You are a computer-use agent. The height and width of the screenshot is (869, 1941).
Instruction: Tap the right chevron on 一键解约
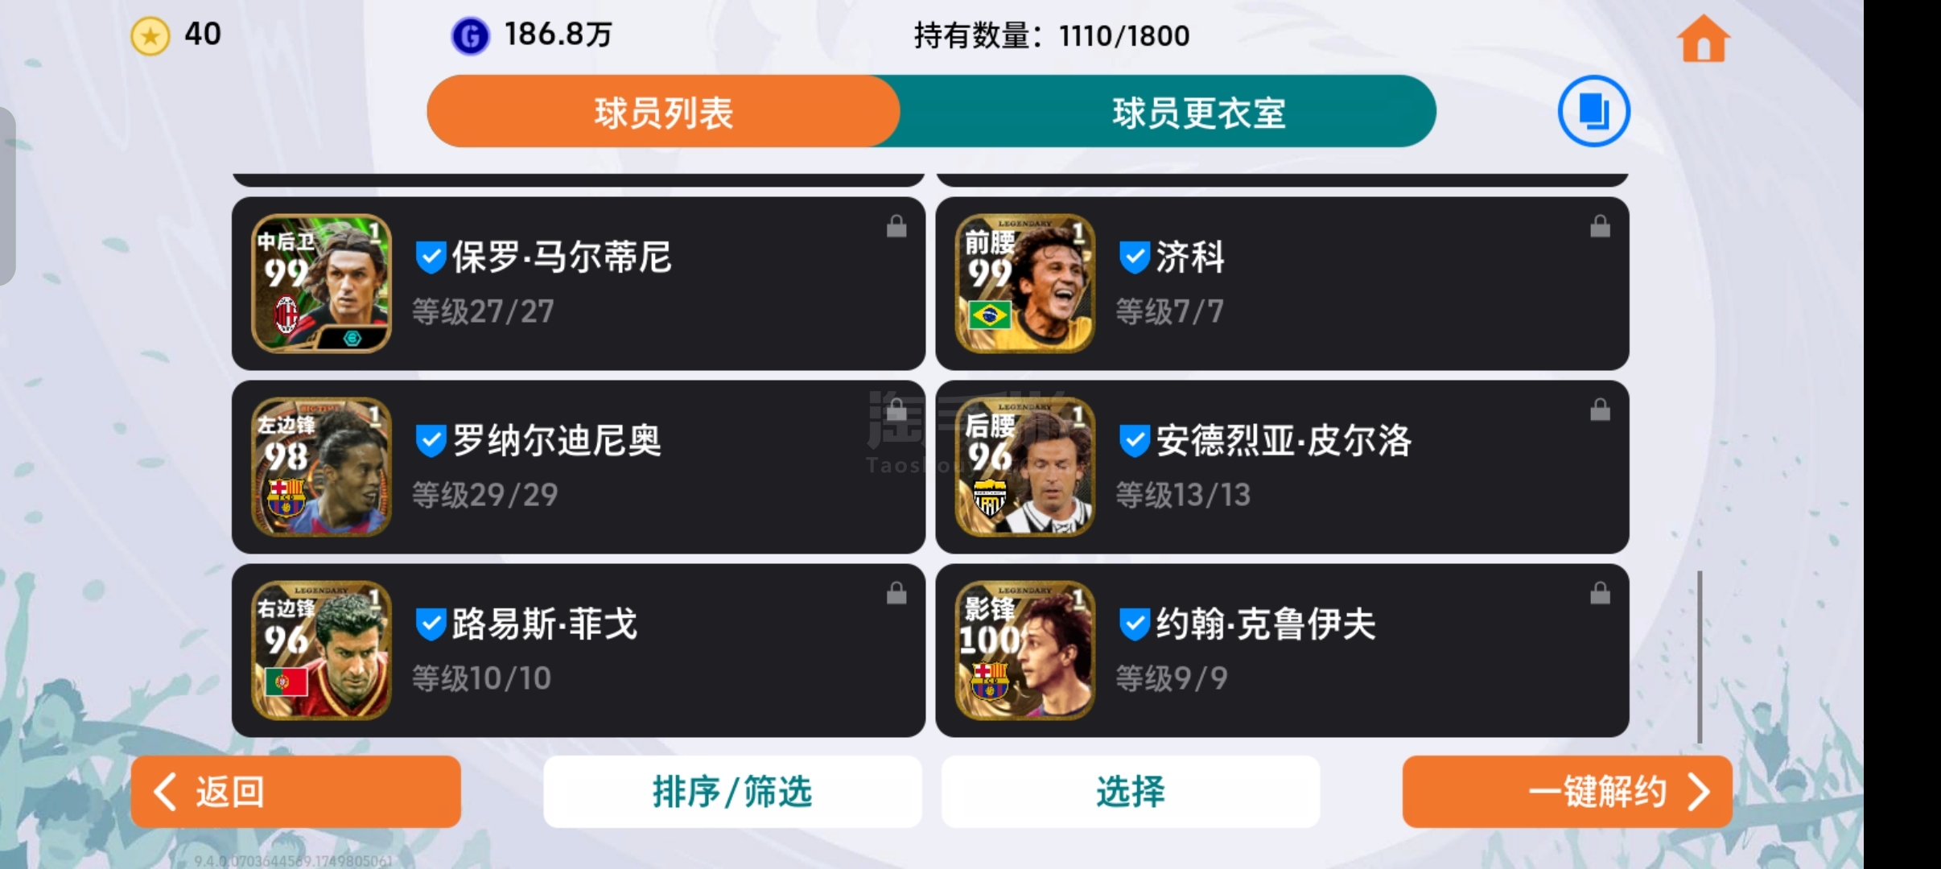point(1699,792)
